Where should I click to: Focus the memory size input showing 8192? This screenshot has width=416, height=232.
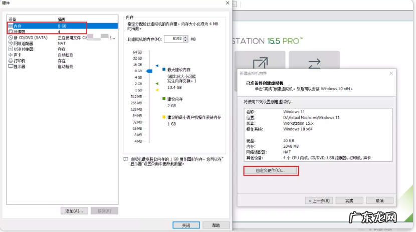[173, 39]
